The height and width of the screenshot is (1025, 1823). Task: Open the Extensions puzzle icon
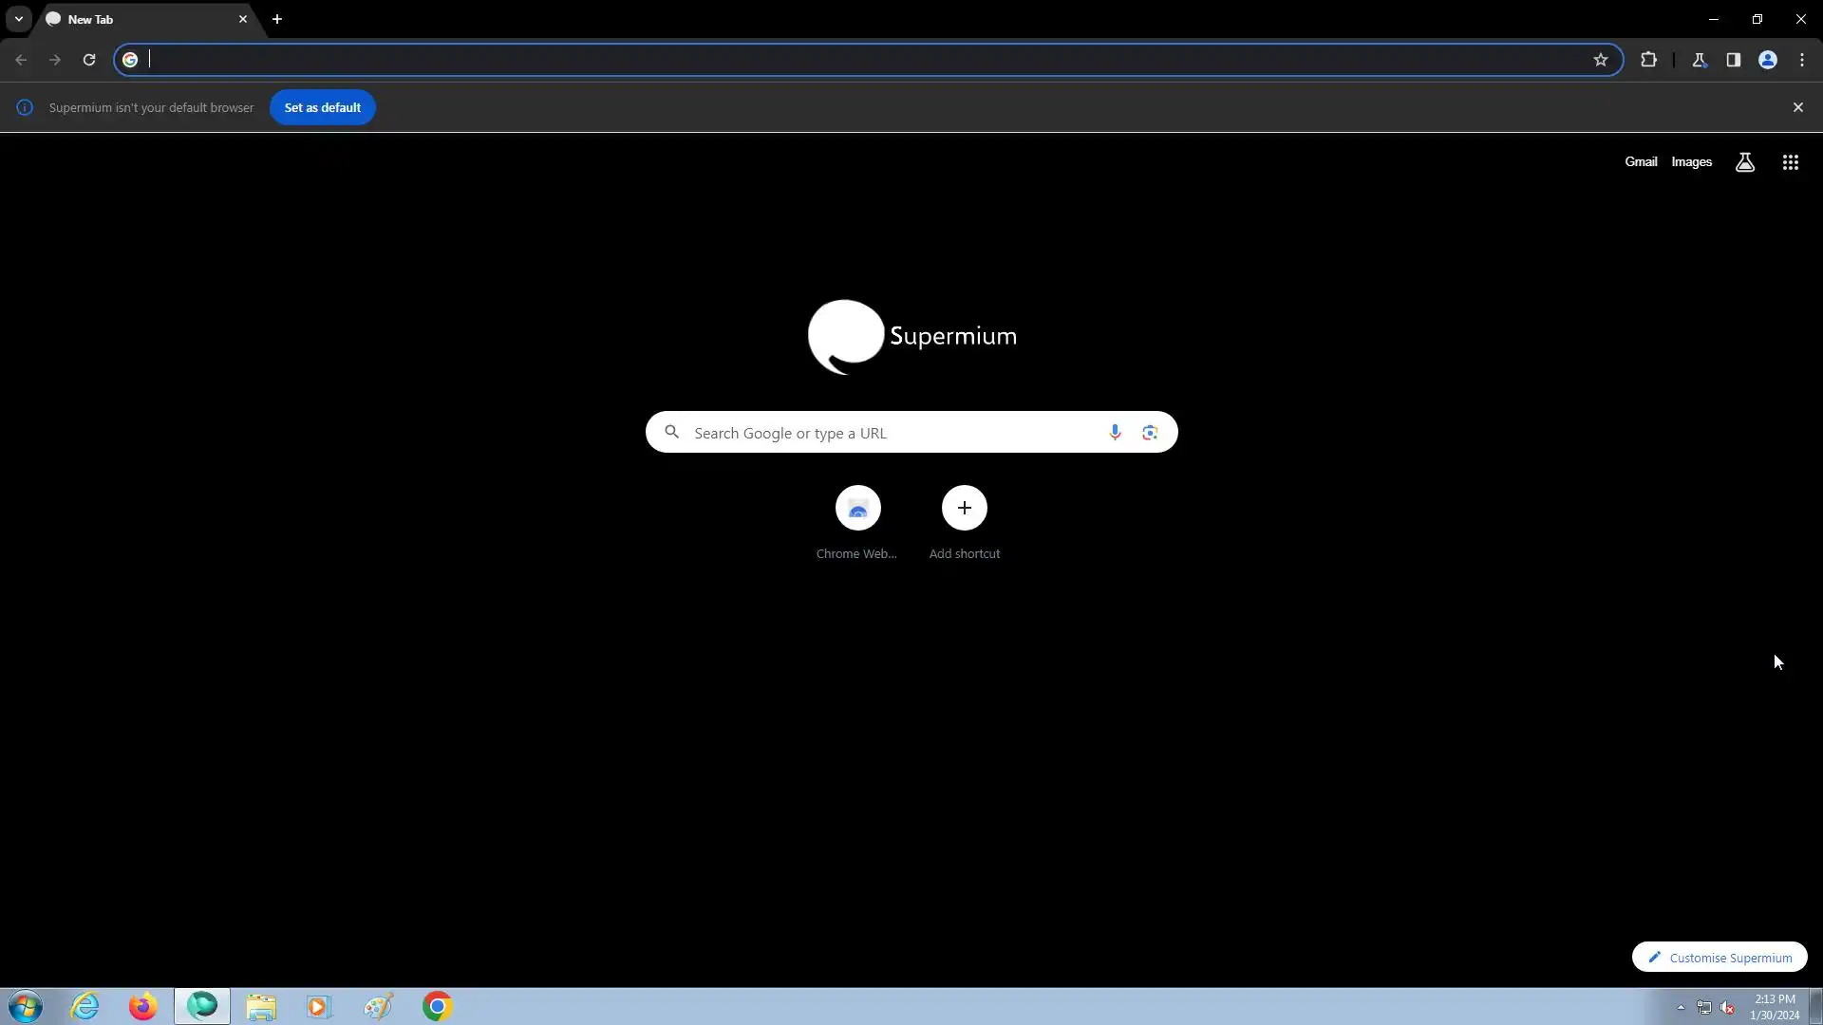click(1648, 60)
